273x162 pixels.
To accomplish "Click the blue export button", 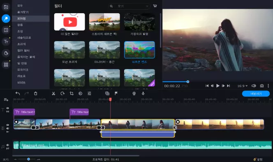I will (x=256, y=94).
